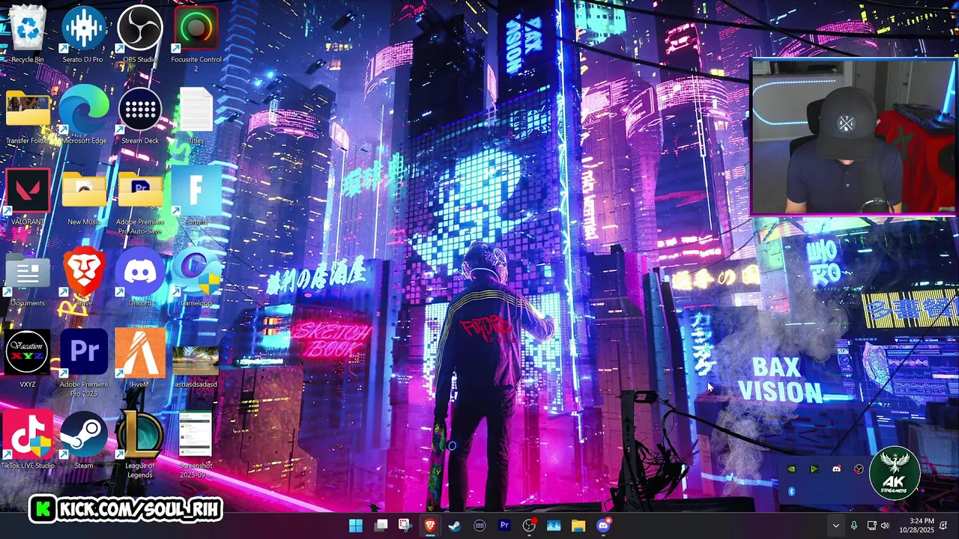Click the microphone icon in system tray

[x=854, y=526]
